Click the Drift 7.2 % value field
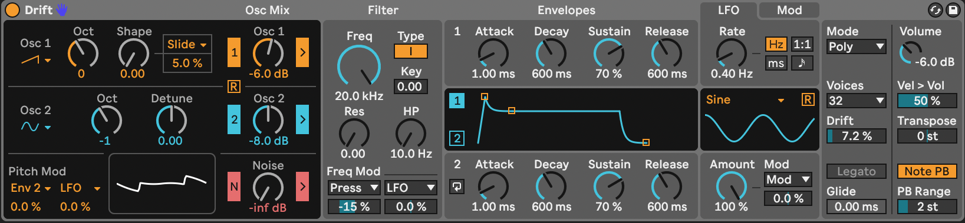This screenshot has width=965, height=223. click(x=857, y=136)
